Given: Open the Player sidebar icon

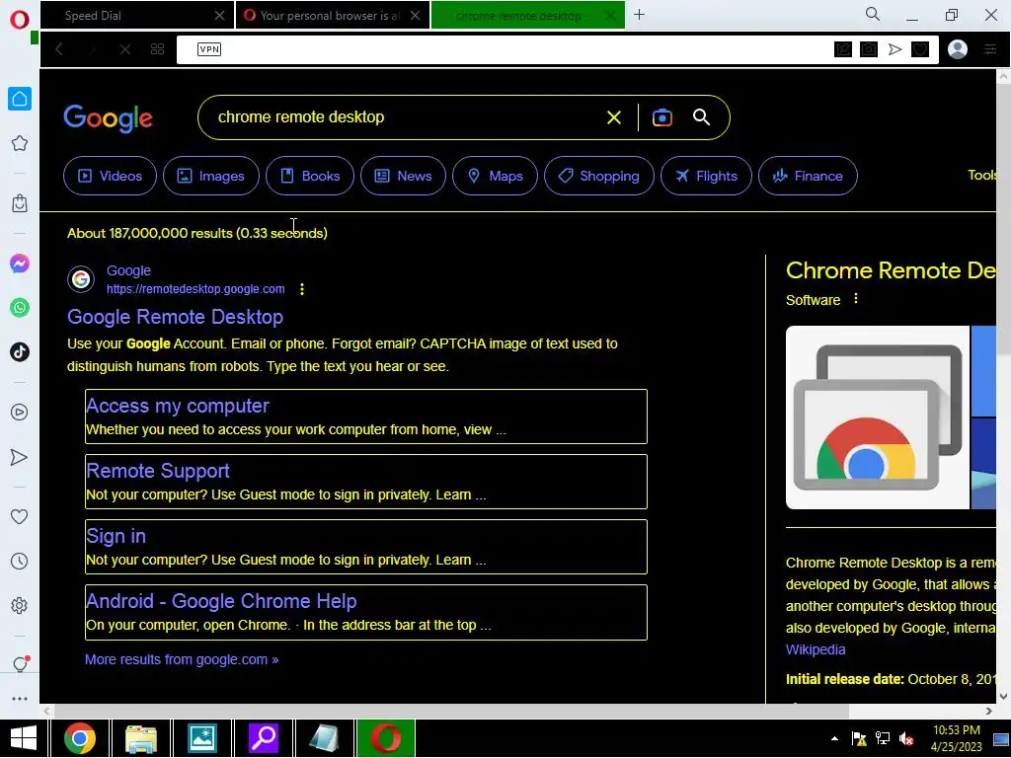Looking at the screenshot, I should 20,413.
